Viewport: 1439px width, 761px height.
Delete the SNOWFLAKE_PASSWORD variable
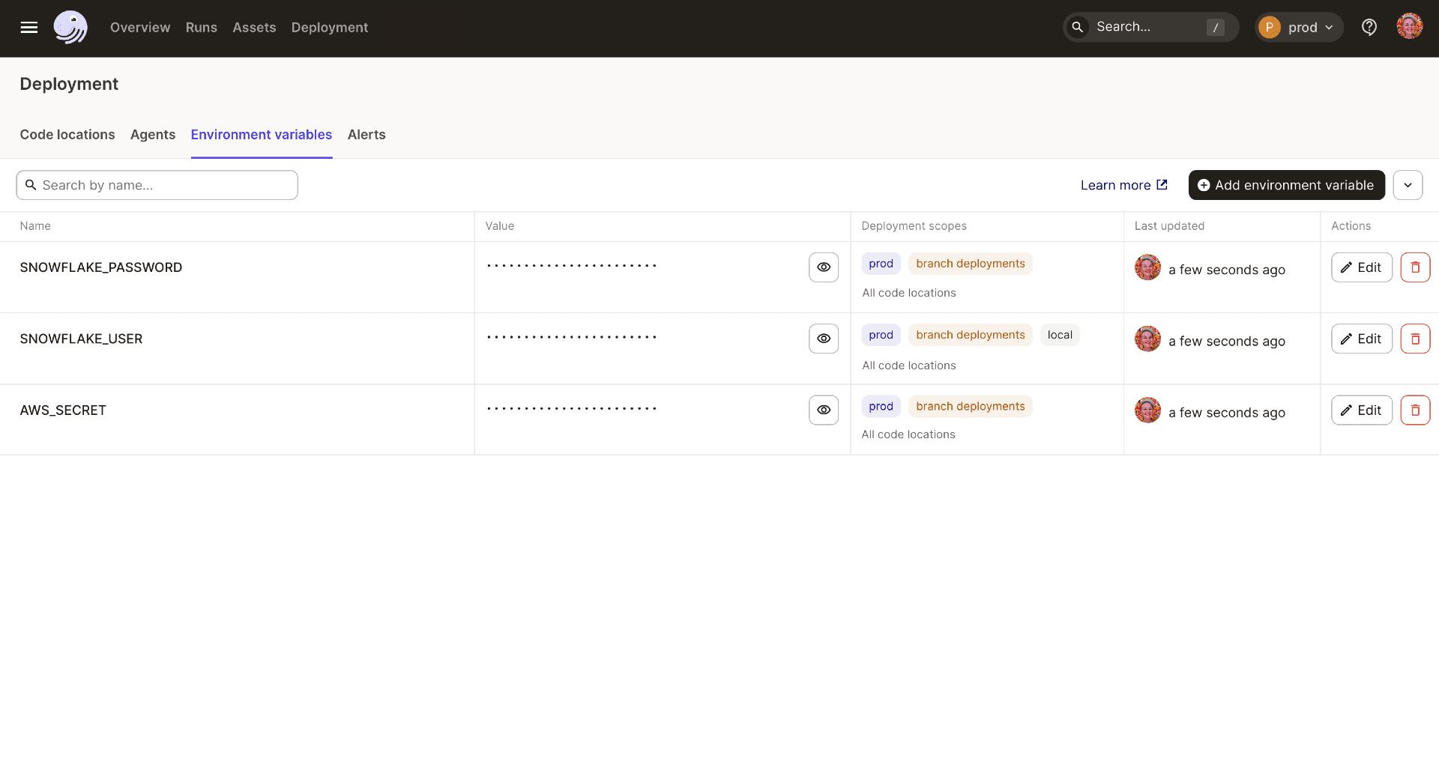pos(1416,267)
